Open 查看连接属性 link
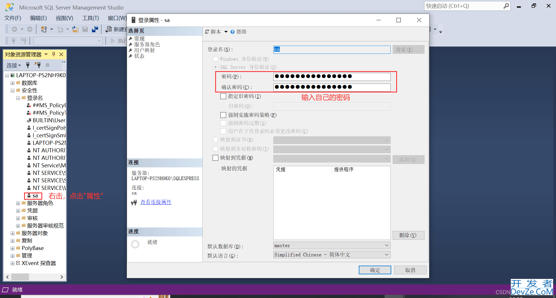 (156, 202)
